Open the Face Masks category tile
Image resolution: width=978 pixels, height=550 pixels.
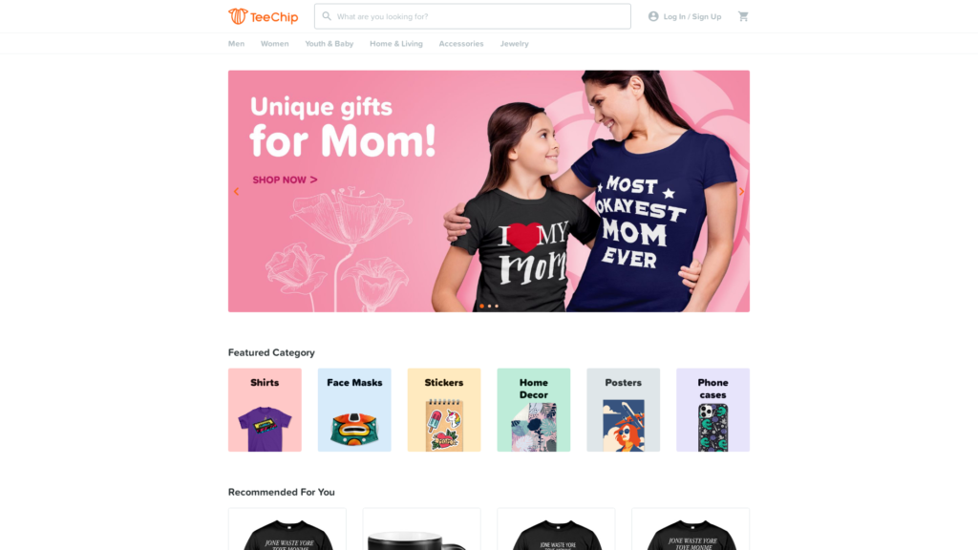tap(354, 410)
